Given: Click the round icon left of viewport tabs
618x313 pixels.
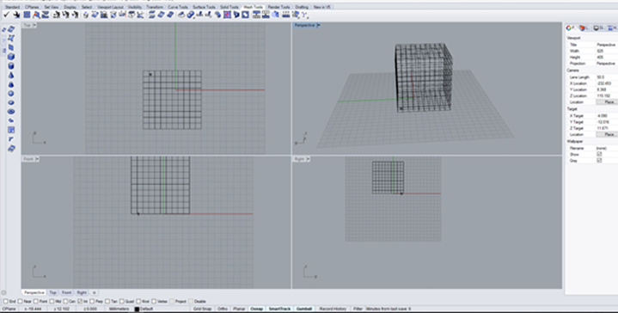Looking at the screenshot, I should [x=4, y=293].
